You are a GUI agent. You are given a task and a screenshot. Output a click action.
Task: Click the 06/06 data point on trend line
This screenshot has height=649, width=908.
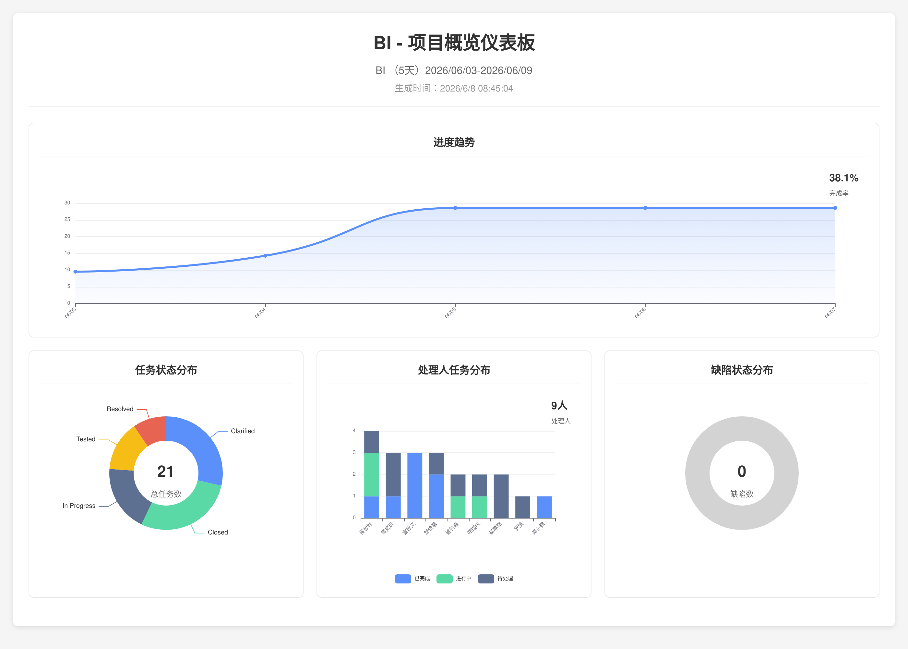(x=645, y=208)
